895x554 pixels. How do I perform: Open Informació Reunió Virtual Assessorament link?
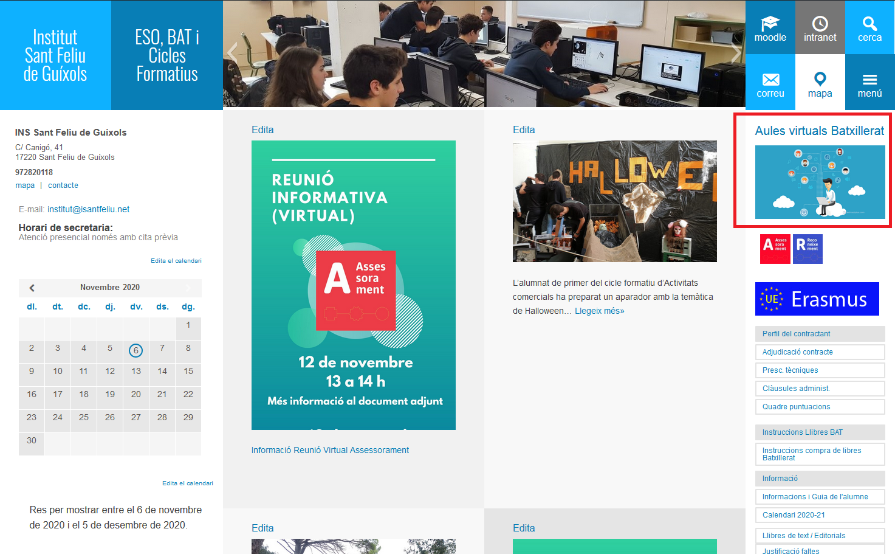[x=330, y=450]
